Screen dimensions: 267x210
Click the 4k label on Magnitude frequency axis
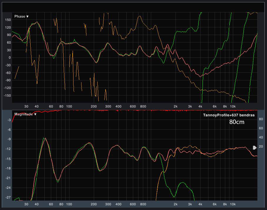[200, 204]
